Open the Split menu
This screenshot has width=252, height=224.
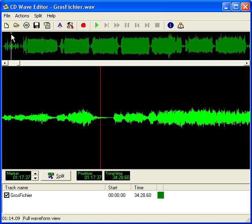pos(38,16)
